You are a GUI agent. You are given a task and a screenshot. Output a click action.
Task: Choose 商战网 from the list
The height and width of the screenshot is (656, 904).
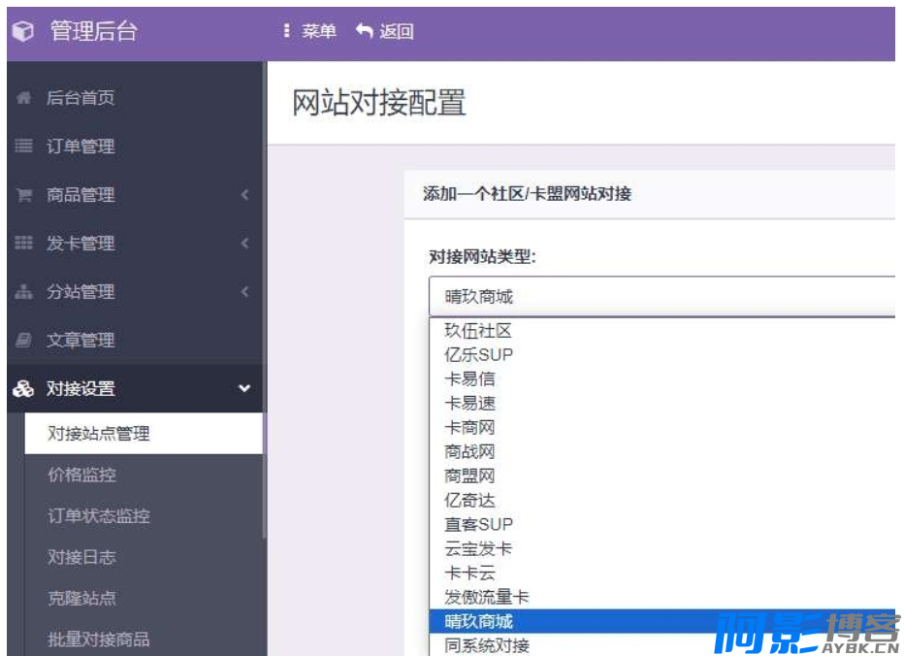pyautogui.click(x=662, y=452)
